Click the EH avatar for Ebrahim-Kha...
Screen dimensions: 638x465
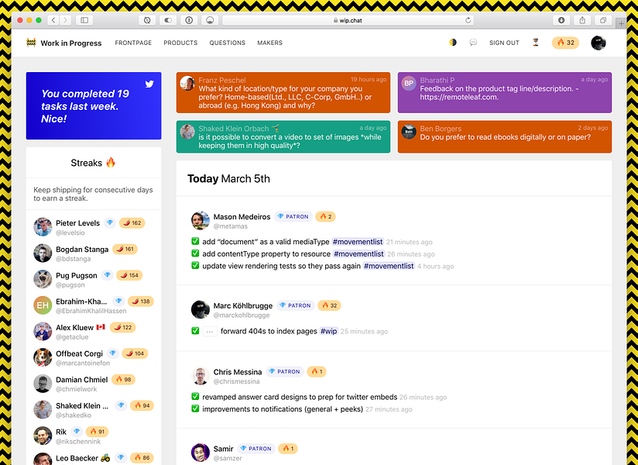point(43,305)
